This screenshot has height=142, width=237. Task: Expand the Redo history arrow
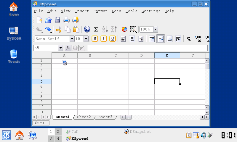pyautogui.click(x=51, y=32)
